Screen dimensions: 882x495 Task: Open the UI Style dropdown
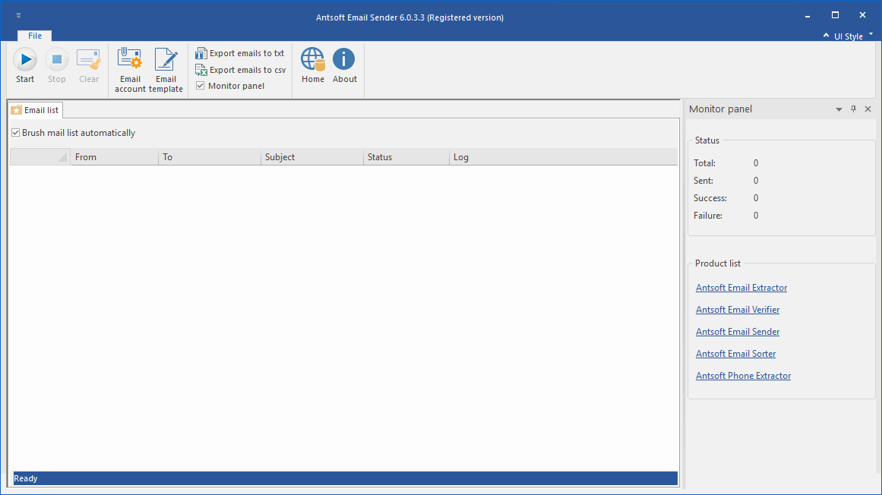tap(853, 36)
